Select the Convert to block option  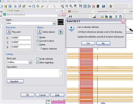tap(38, 41)
